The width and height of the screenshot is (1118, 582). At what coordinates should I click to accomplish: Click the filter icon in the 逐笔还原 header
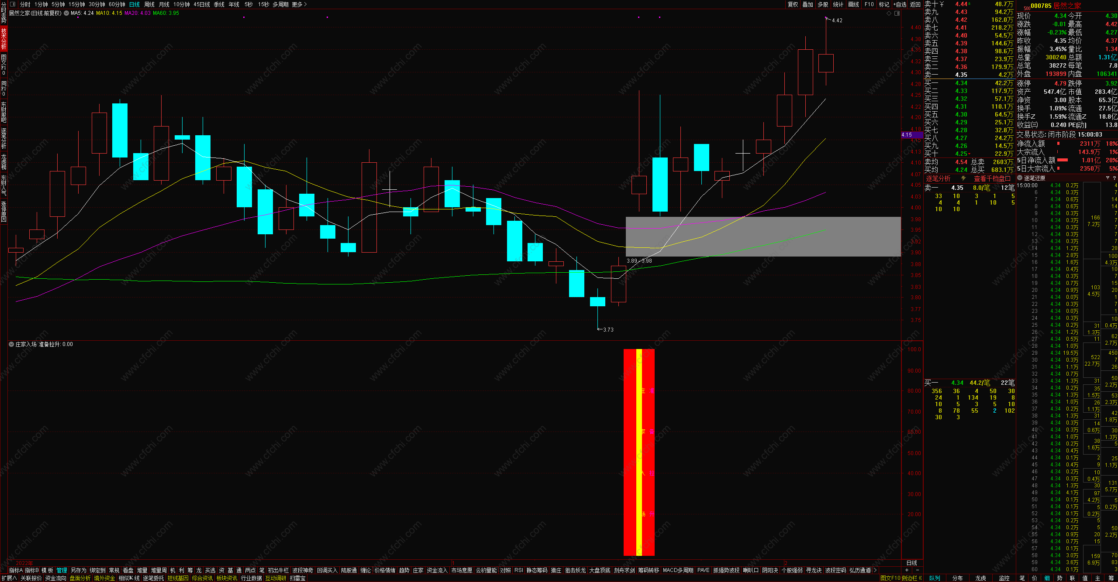tap(1108, 178)
